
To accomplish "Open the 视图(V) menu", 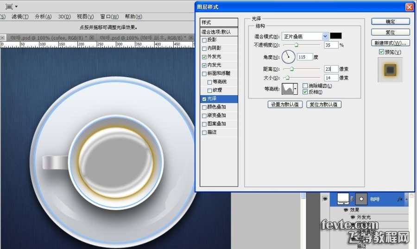I will pos(85,17).
